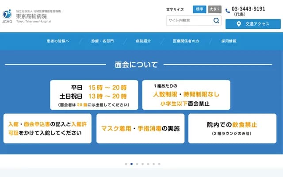
Task: Click the 面会について heading
Action: click(x=136, y=65)
